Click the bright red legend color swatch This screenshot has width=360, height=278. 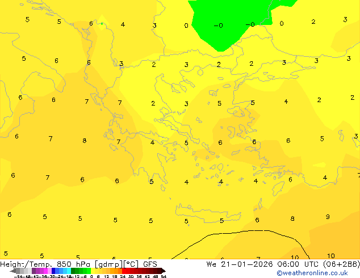tap(124, 271)
